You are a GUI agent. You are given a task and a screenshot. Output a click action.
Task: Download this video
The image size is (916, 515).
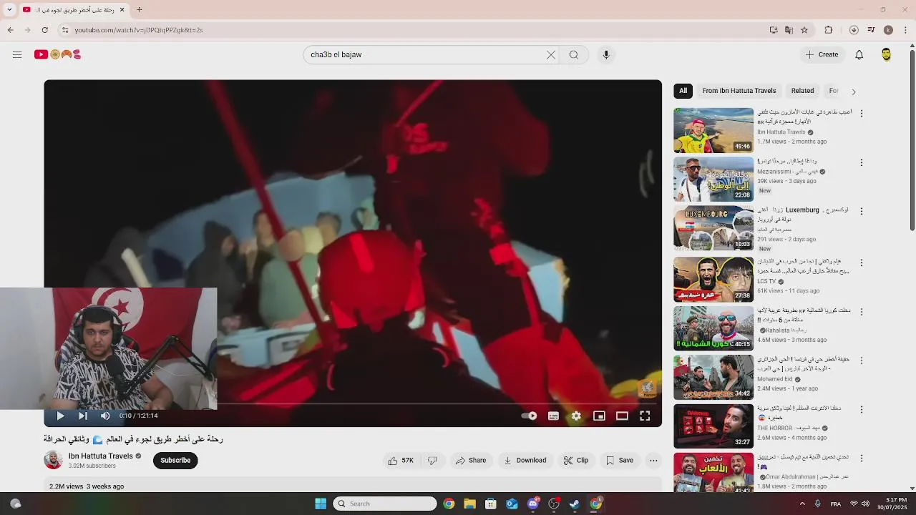(525, 461)
